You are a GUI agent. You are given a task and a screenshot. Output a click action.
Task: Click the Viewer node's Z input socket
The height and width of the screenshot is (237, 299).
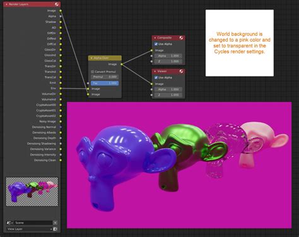[x=151, y=95]
